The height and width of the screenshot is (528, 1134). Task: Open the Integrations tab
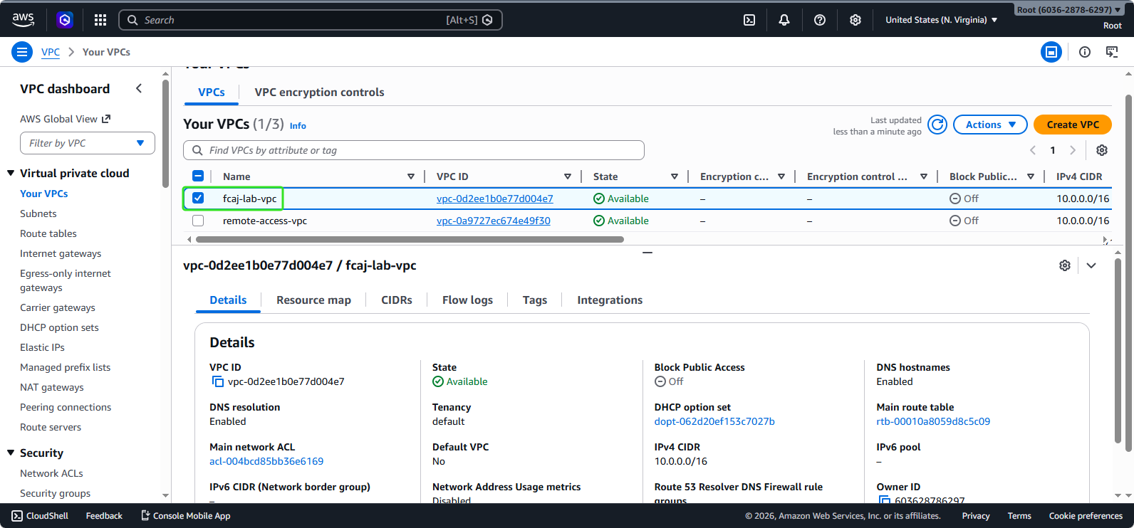pyautogui.click(x=610, y=300)
